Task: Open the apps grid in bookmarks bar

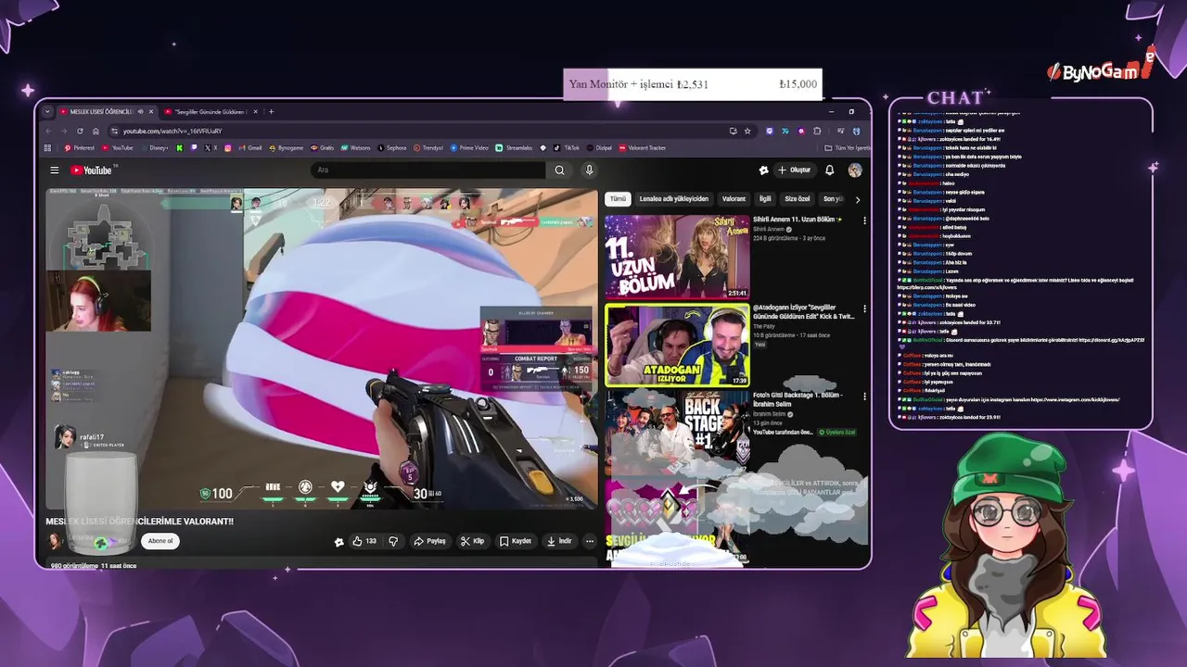Action: [47, 148]
